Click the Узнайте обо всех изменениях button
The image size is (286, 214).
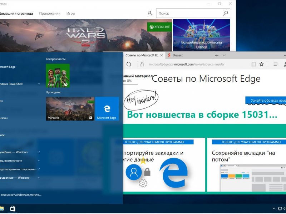(x=266, y=100)
